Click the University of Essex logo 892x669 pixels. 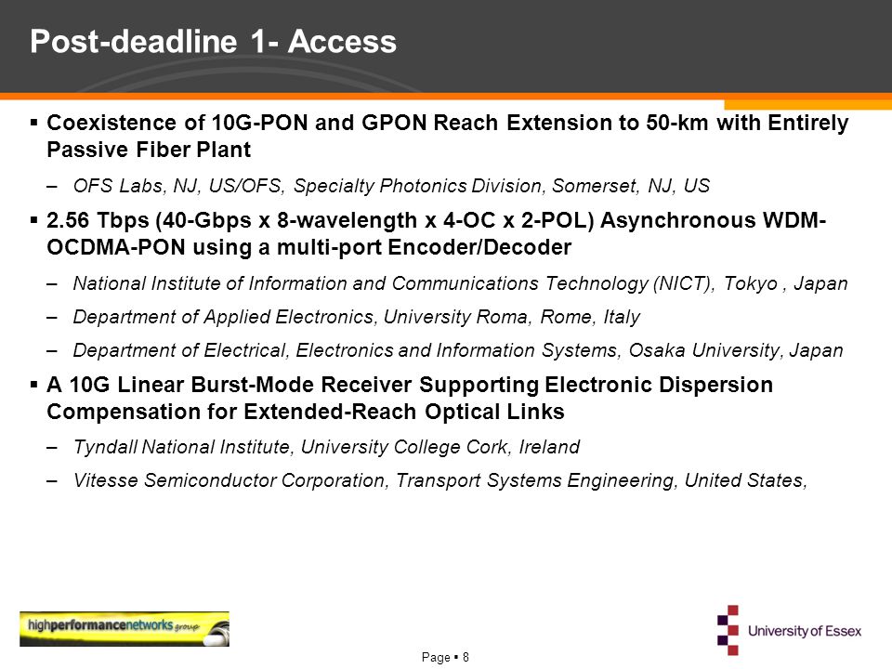(789, 630)
